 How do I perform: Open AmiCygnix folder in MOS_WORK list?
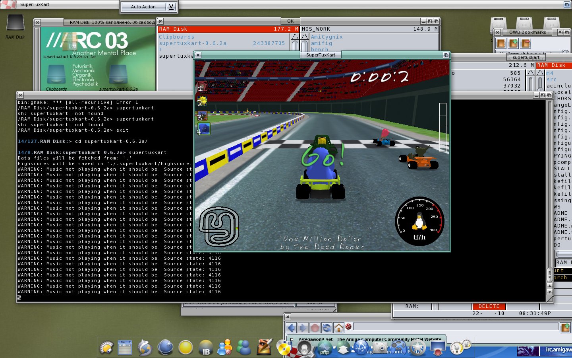pyautogui.click(x=327, y=37)
